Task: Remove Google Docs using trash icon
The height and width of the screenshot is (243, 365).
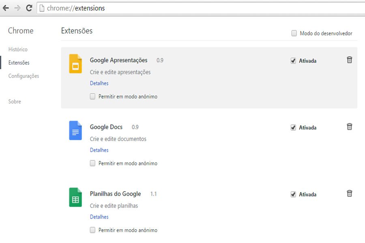Action: pyautogui.click(x=350, y=126)
